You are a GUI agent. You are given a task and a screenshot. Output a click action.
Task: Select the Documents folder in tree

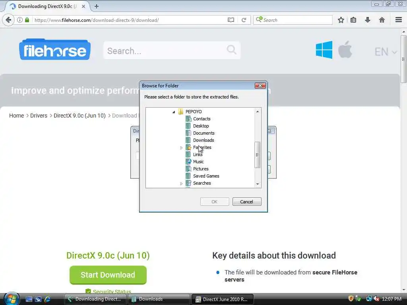pos(203,133)
